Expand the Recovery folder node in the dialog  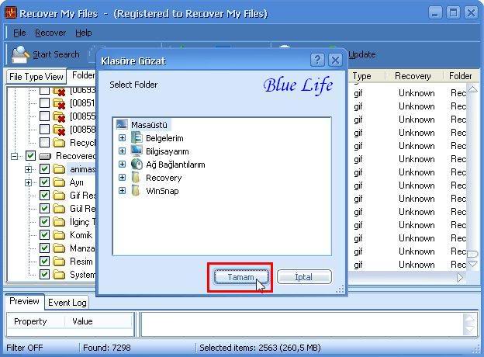coord(123,178)
